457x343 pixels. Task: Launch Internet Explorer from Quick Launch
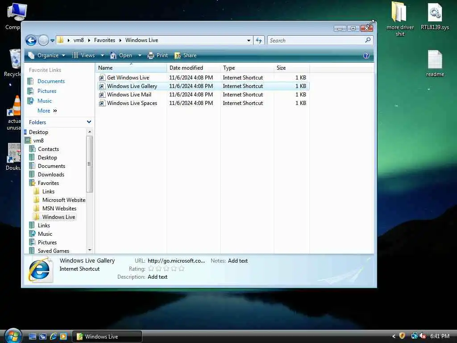pos(53,336)
